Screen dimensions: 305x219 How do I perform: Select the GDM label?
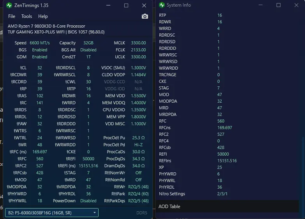point(21,57)
